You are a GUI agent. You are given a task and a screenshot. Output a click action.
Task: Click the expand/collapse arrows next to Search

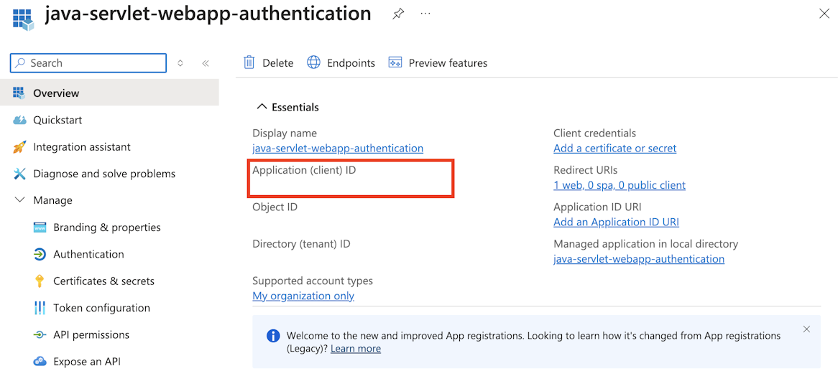pyautogui.click(x=180, y=63)
